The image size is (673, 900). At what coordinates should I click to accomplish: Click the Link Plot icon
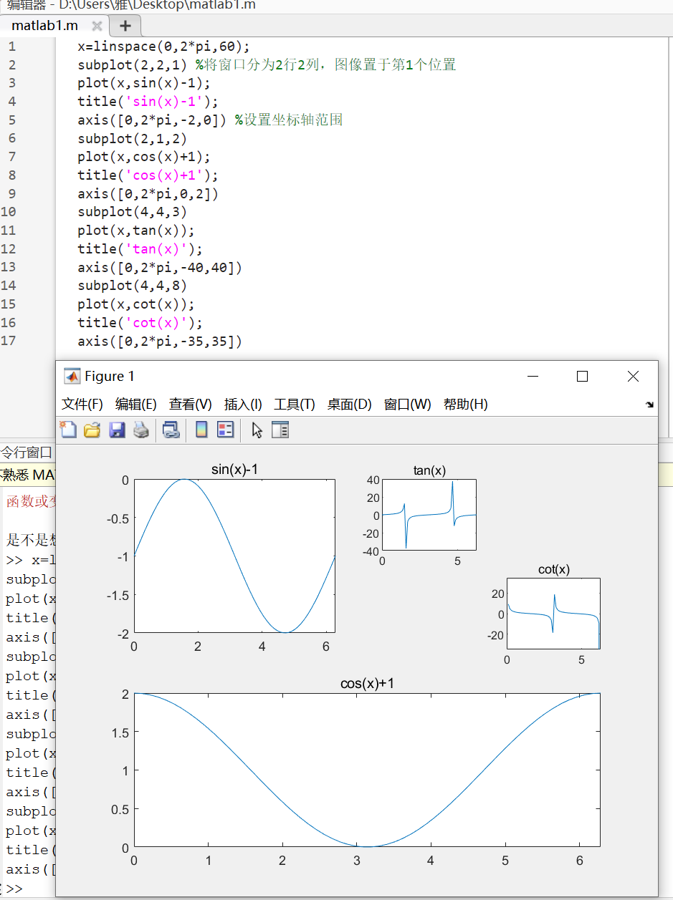(171, 430)
